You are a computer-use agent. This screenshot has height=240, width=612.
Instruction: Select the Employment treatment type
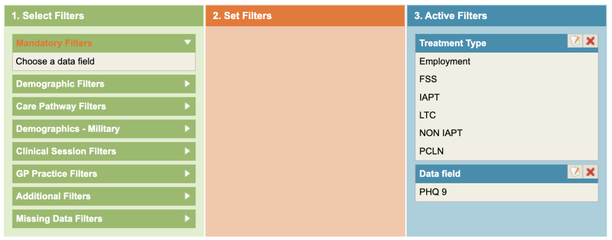(445, 61)
